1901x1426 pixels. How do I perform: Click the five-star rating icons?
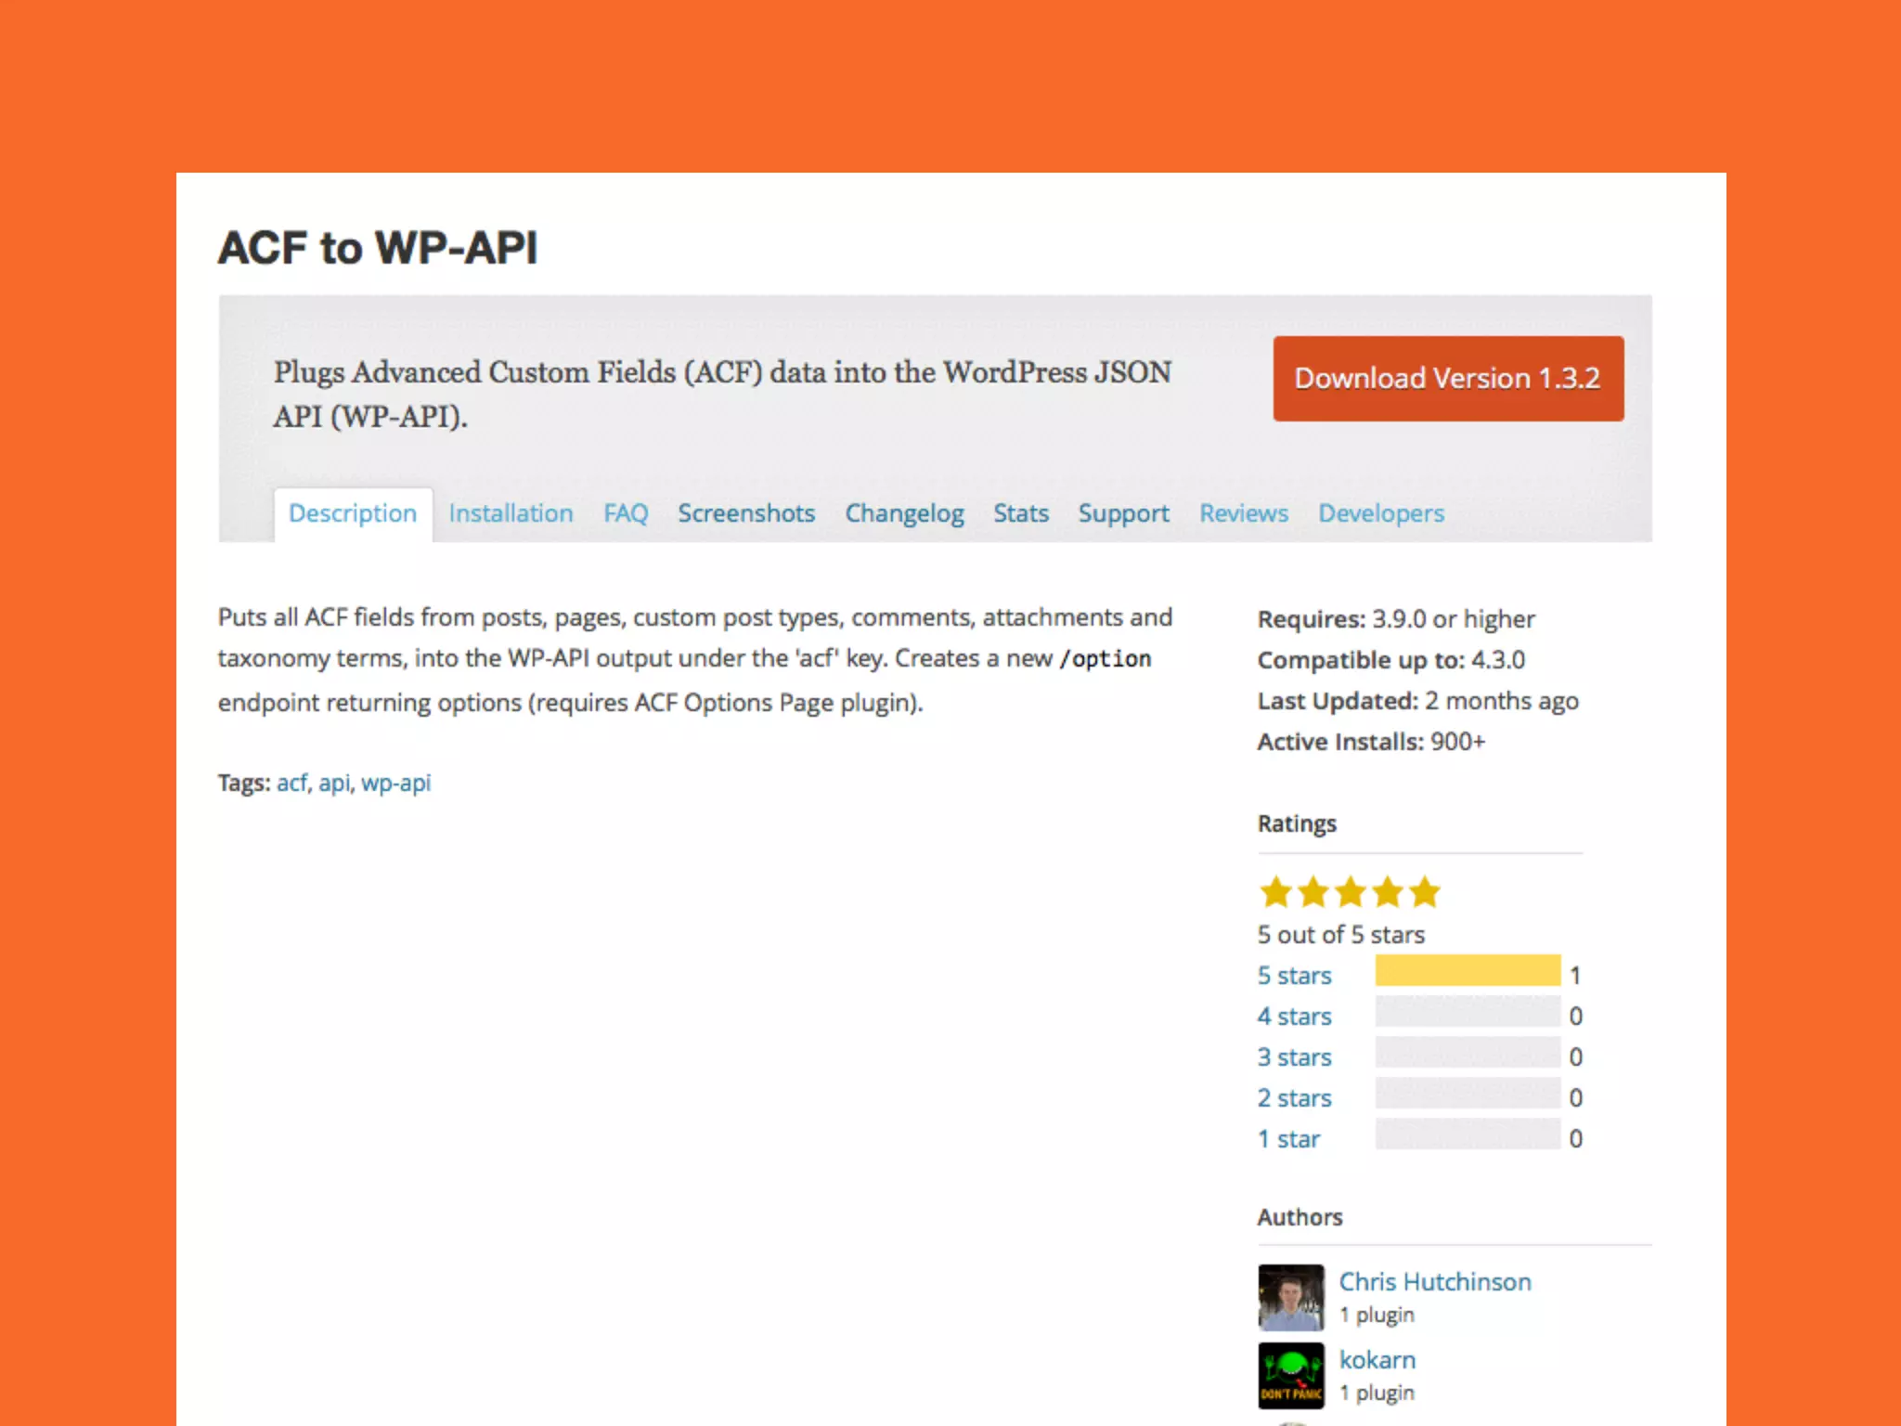pyautogui.click(x=1349, y=892)
